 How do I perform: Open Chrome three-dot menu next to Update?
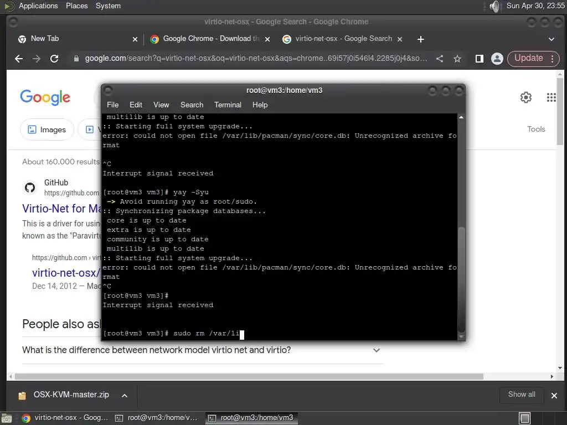click(x=552, y=59)
